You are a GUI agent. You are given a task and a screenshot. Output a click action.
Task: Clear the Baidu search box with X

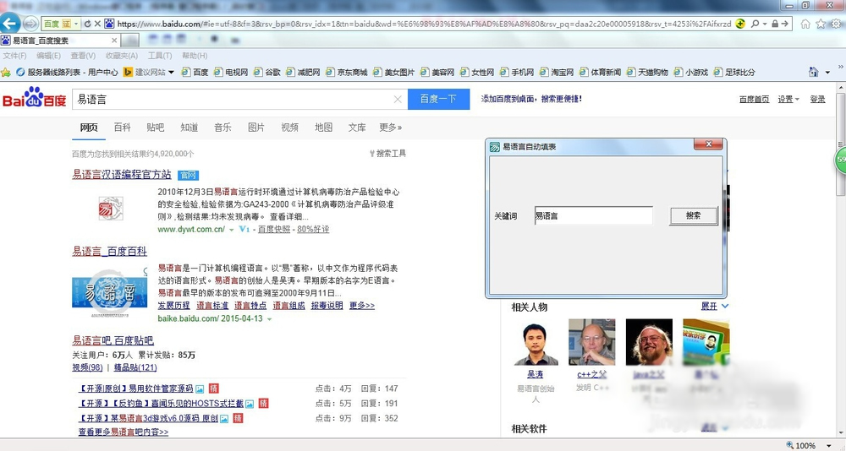click(398, 99)
